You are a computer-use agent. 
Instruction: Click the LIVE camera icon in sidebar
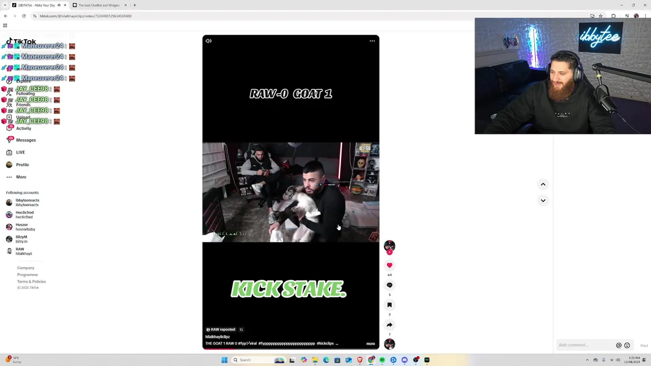[x=9, y=152]
